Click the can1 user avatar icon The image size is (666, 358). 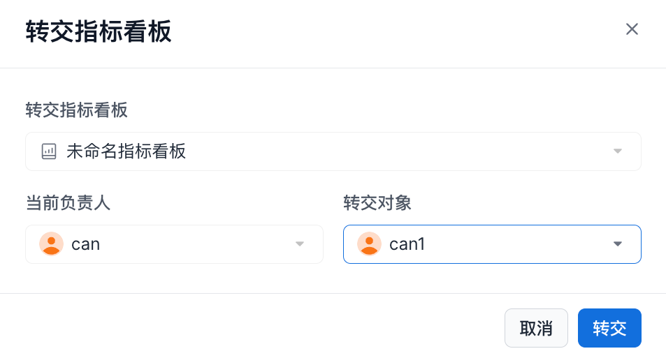[x=369, y=244]
